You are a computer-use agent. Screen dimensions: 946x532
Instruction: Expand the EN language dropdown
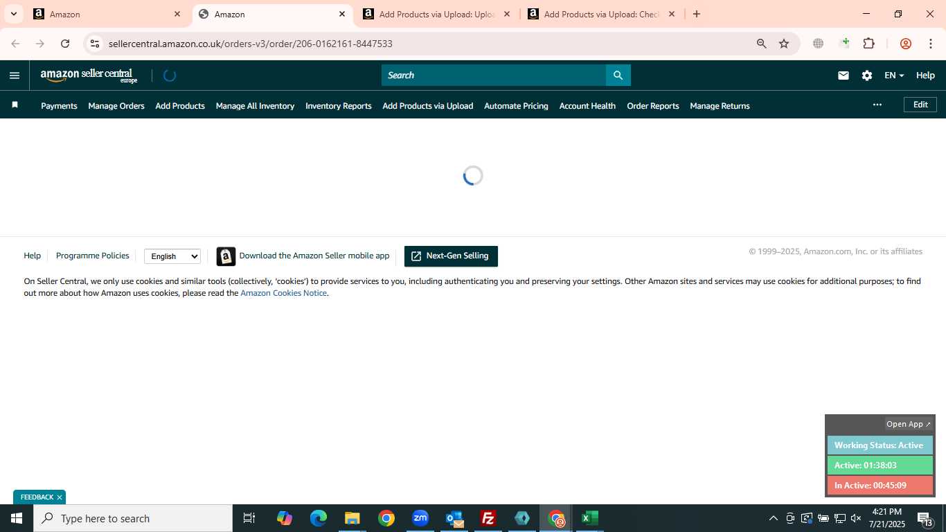click(x=894, y=76)
